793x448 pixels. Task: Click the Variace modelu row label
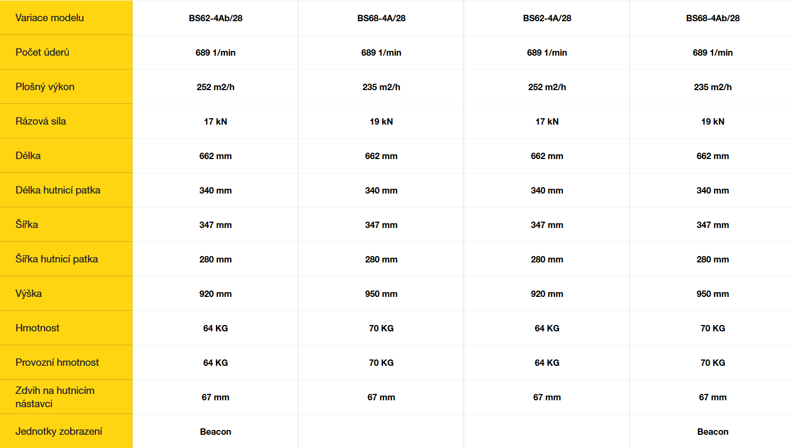(x=50, y=17)
